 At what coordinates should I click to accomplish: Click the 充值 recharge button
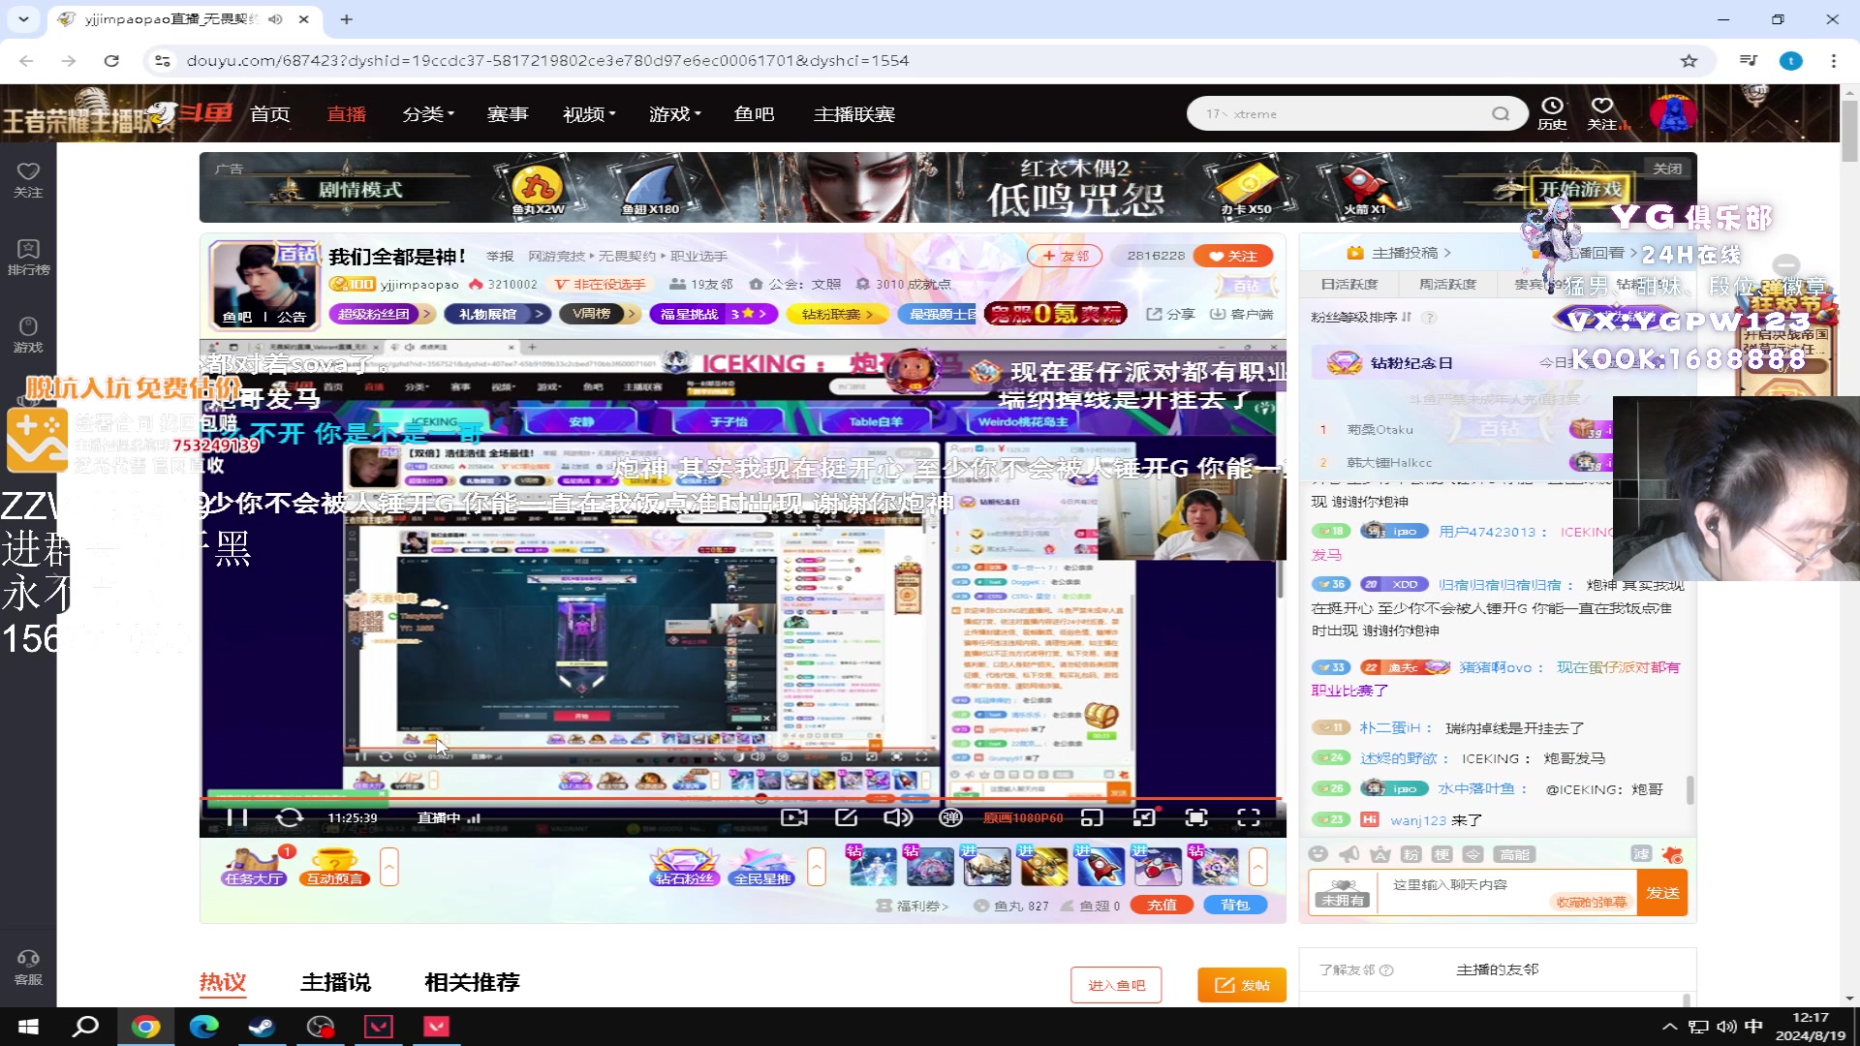coord(1162,905)
